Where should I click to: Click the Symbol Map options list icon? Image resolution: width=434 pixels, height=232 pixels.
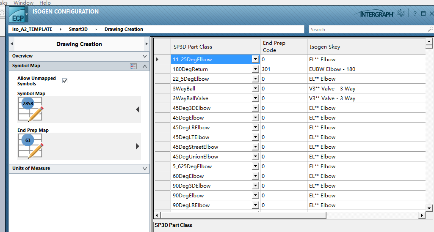(x=133, y=66)
